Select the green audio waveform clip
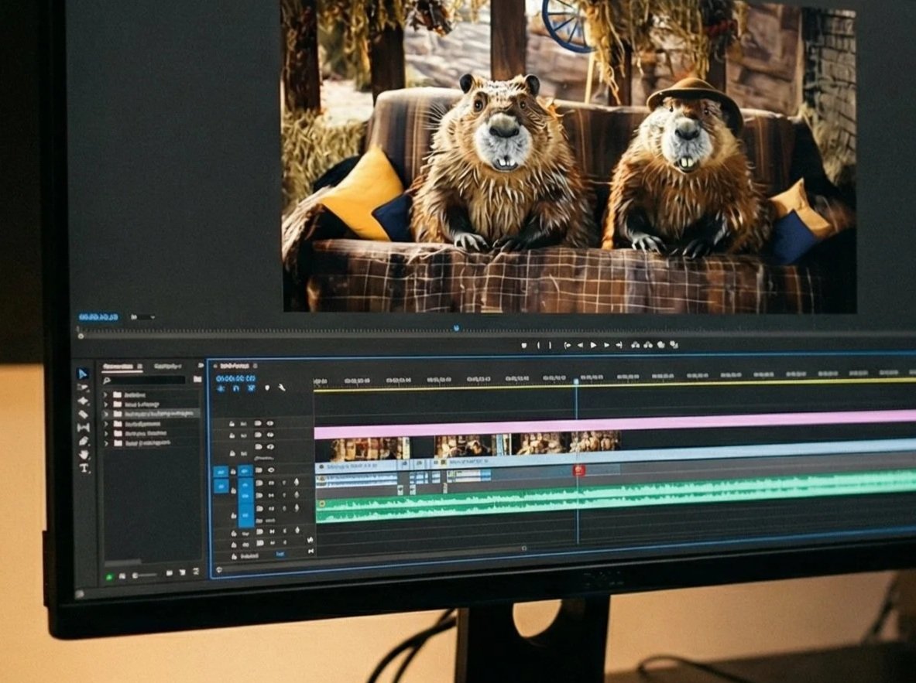The image size is (916, 683). 616,497
